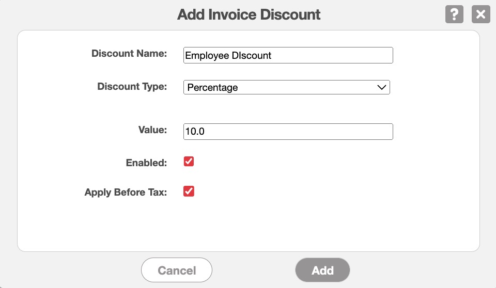The height and width of the screenshot is (288, 496).
Task: Click the chevron arrow on Discount Type
Action: [382, 88]
